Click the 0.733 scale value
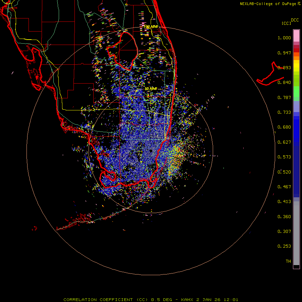This screenshot has height=302, width=302. [284, 112]
